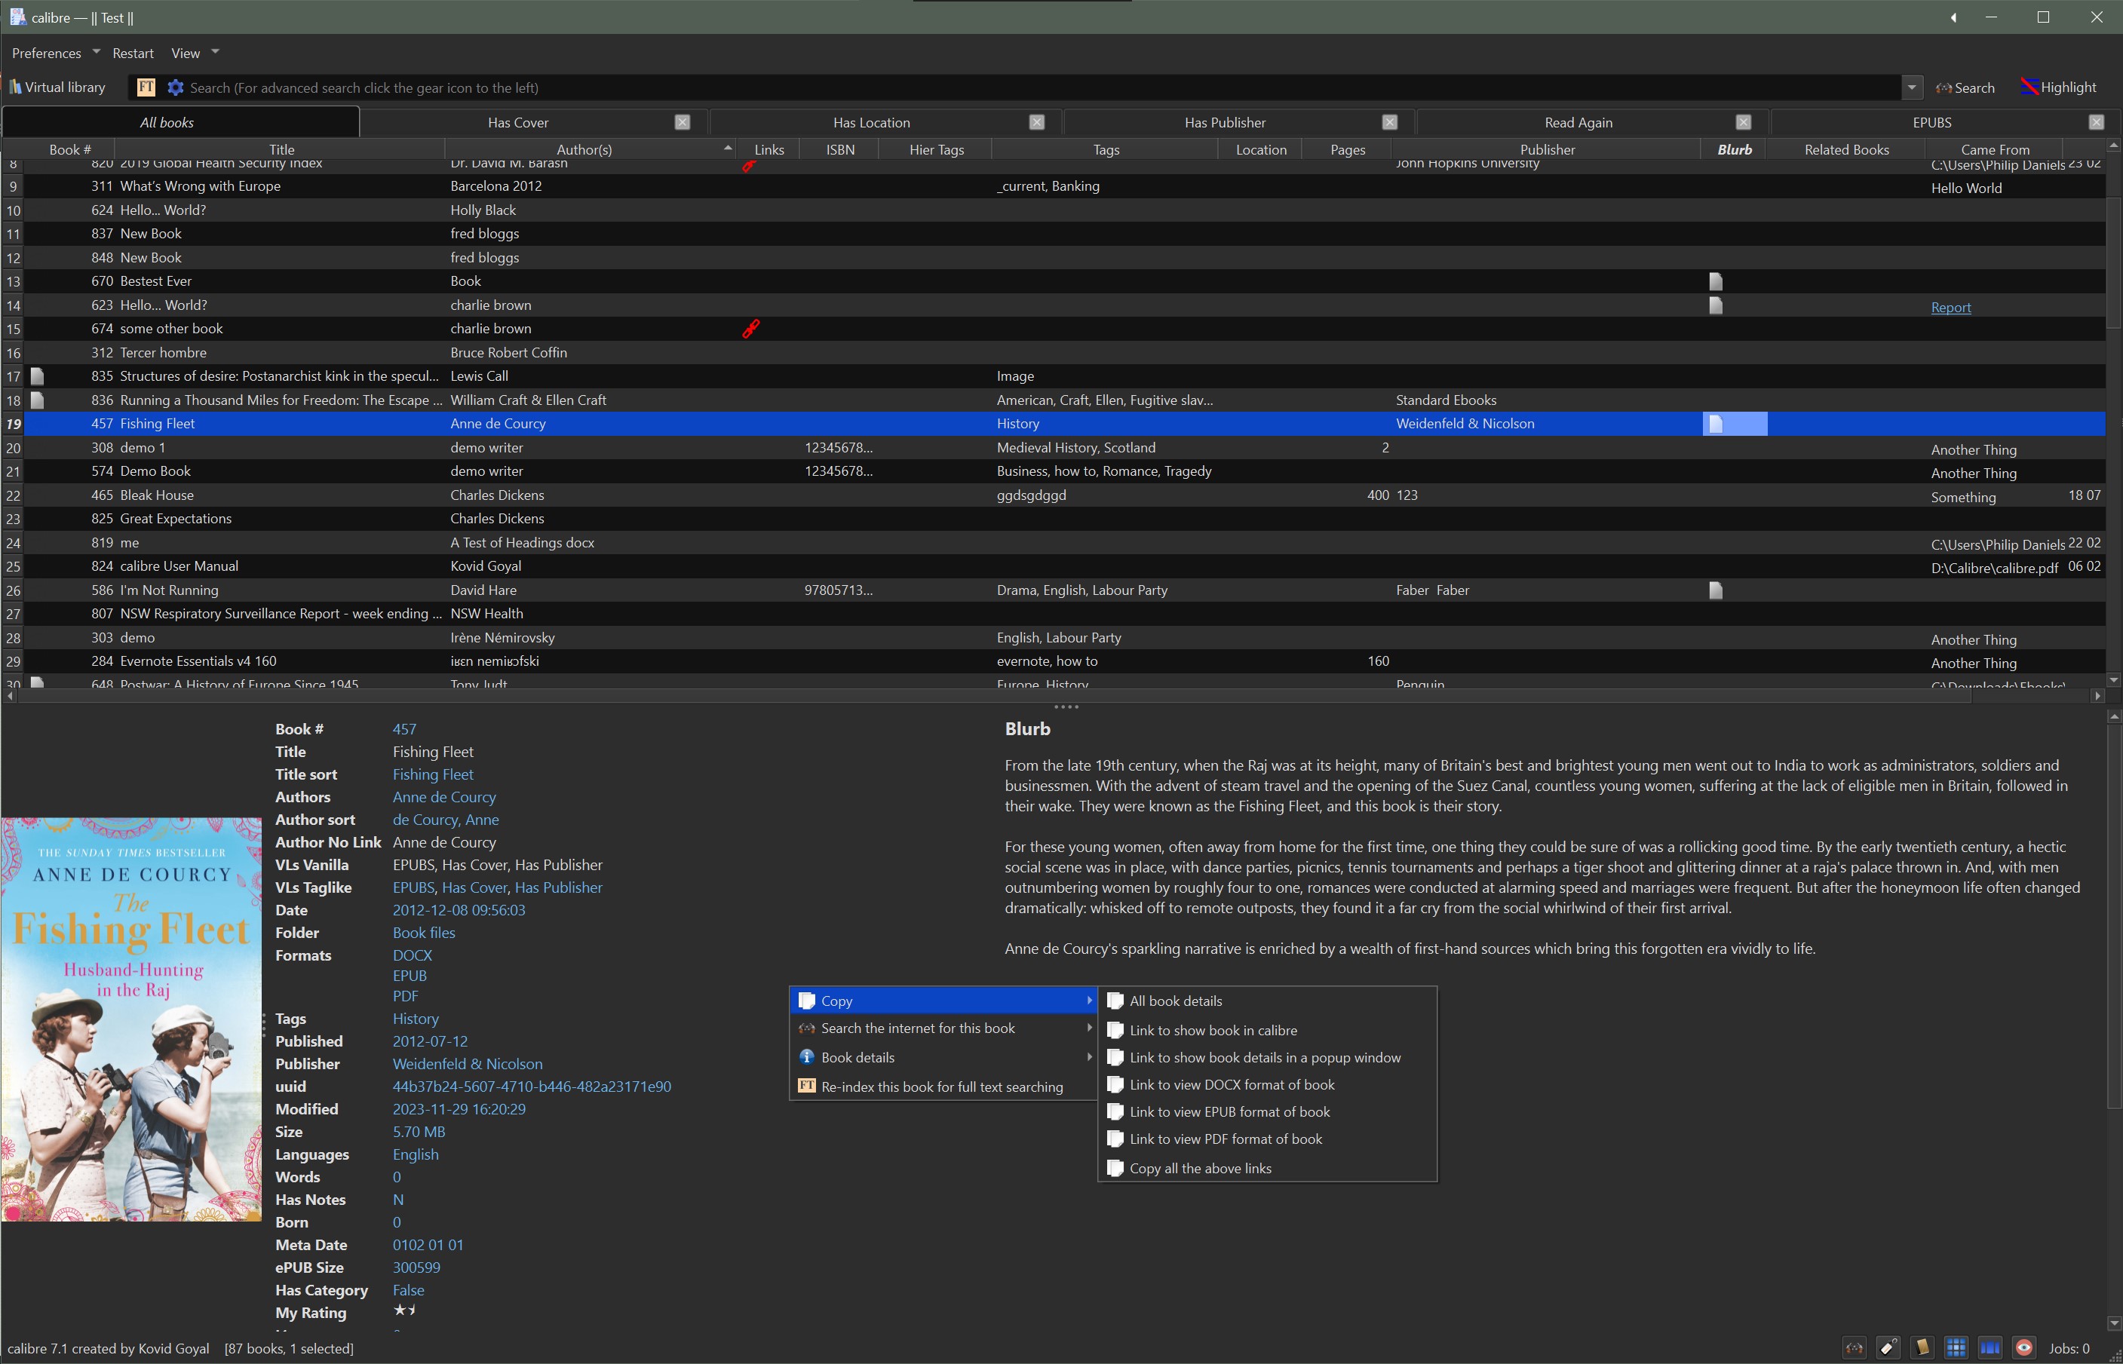This screenshot has width=2123, height=1364.
Task: Toggle the Cover grid view icon
Action: pos(1956,1348)
